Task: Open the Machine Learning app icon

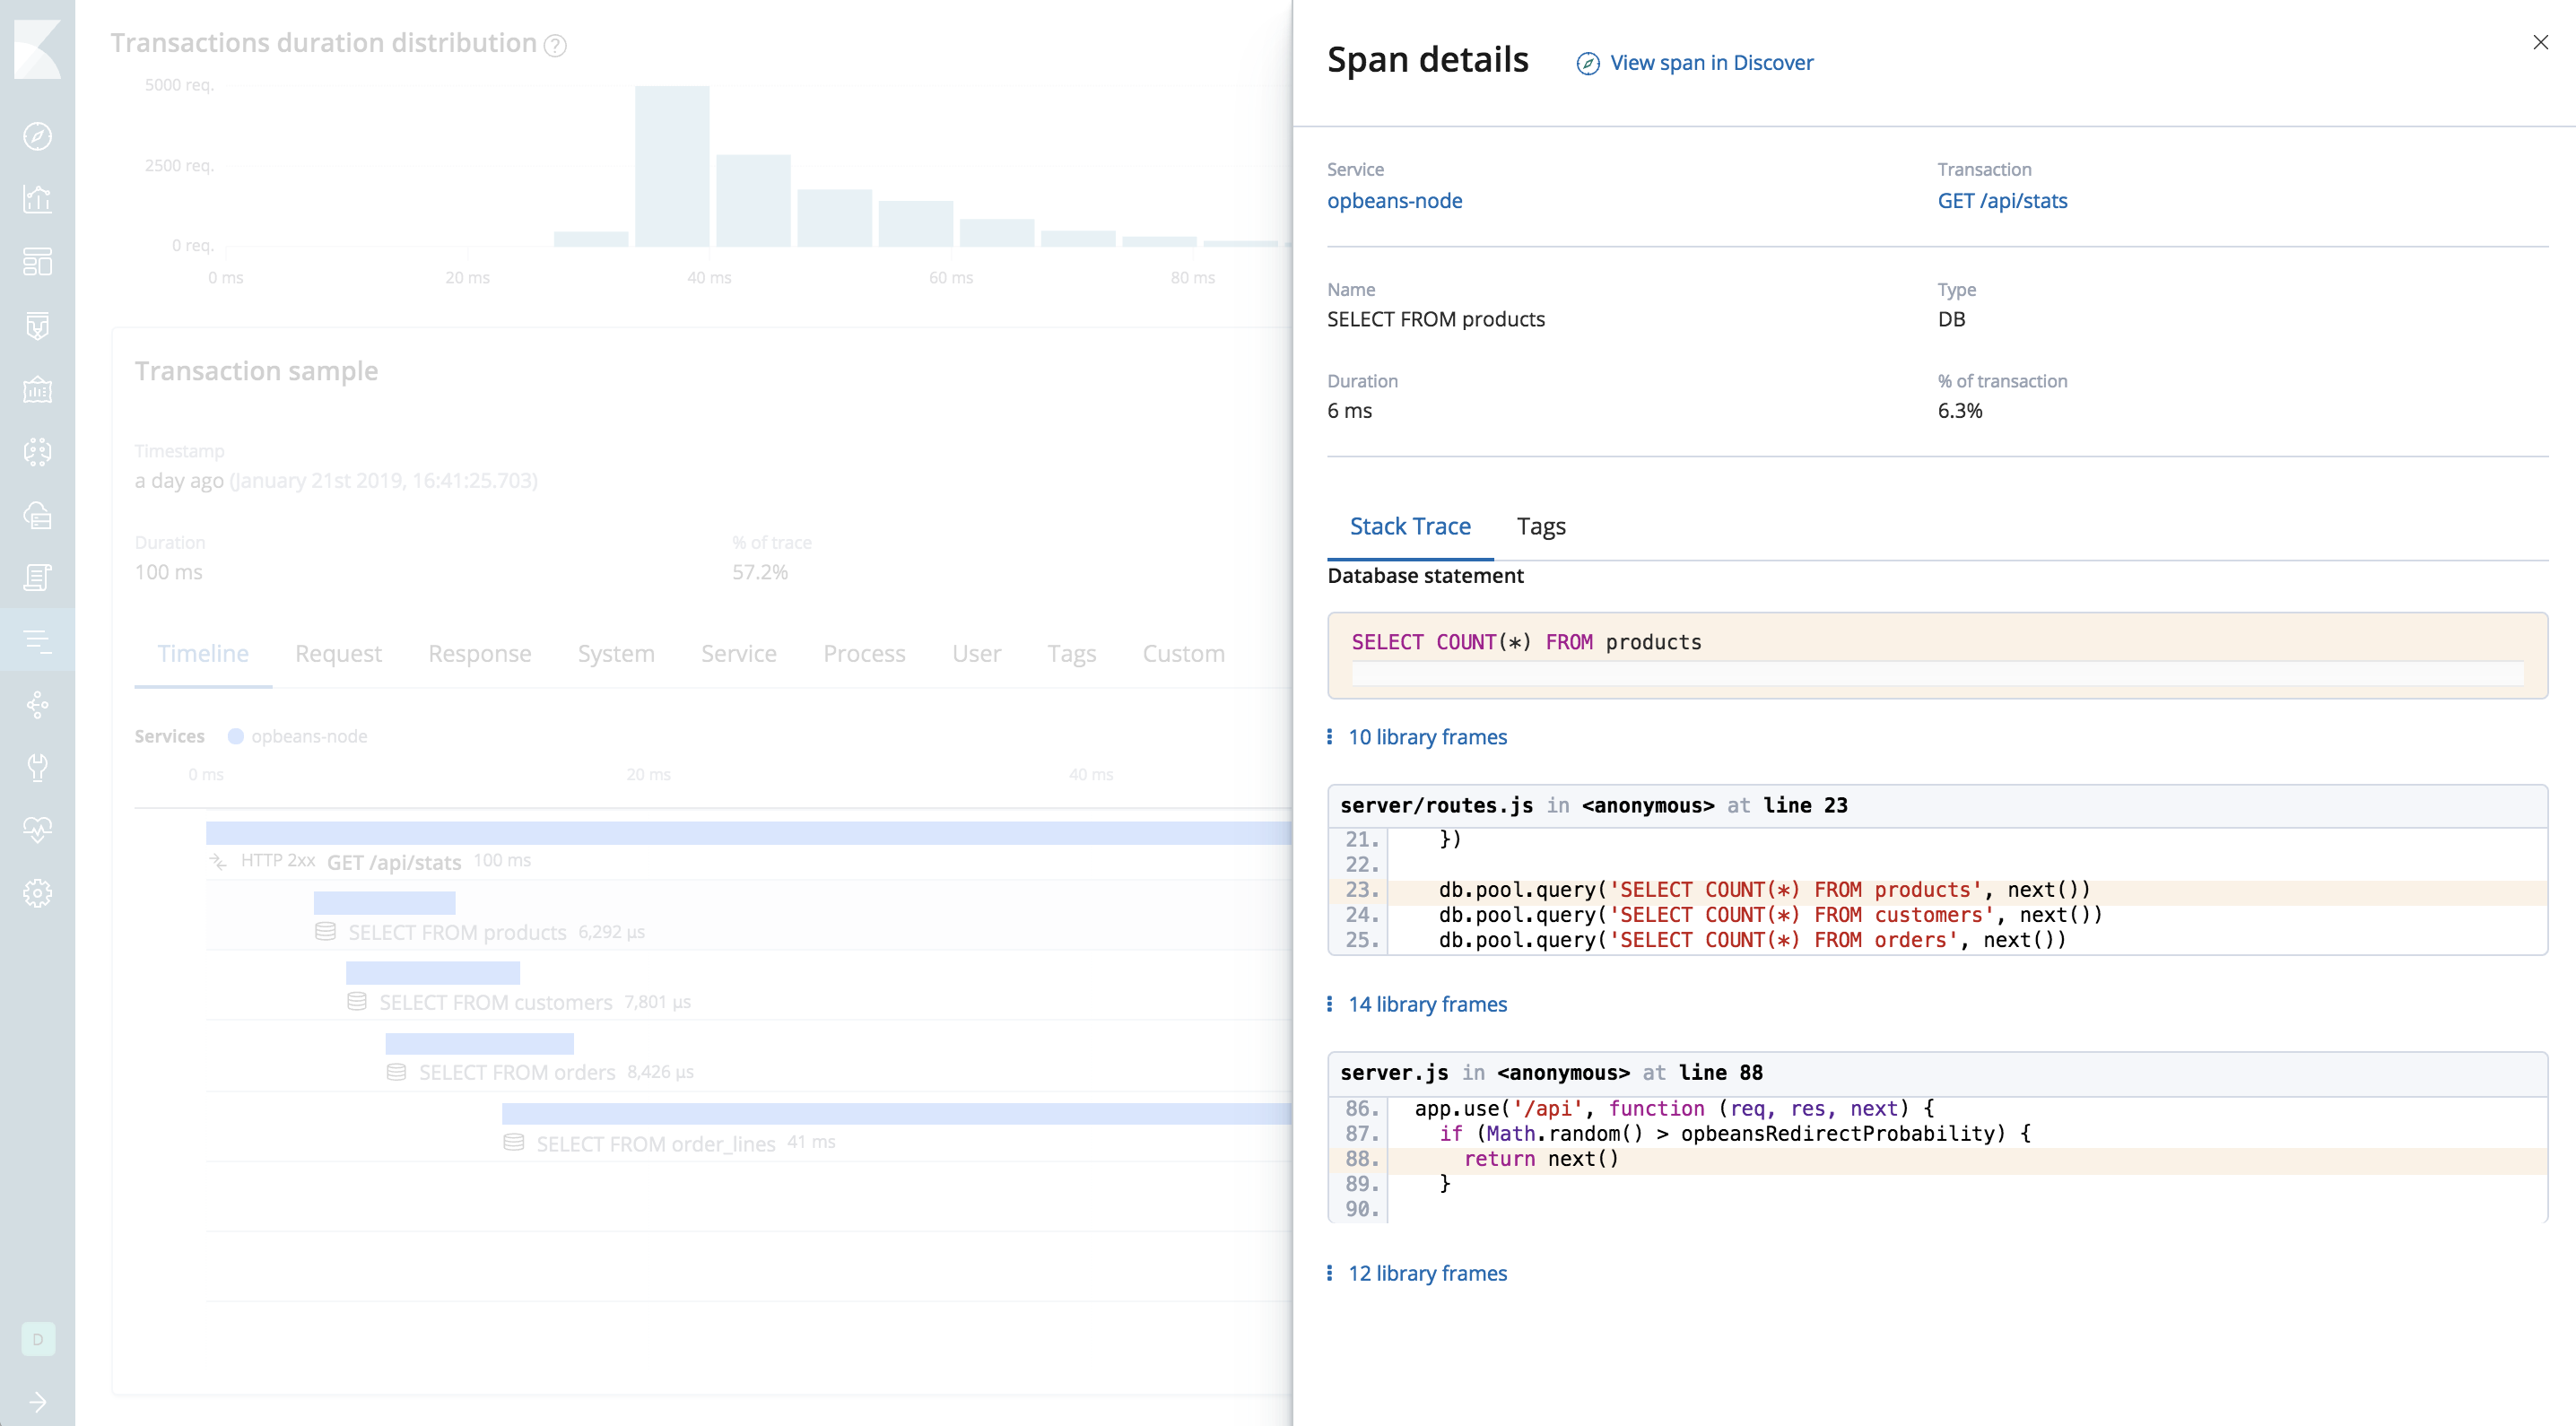Action: coord(37,452)
